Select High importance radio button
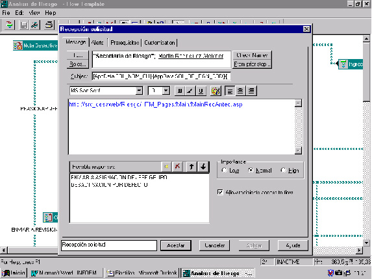The height and width of the screenshot is (279, 372). click(x=283, y=170)
